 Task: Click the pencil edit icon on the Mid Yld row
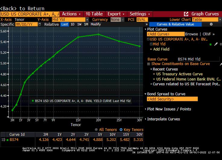[x=216, y=44]
